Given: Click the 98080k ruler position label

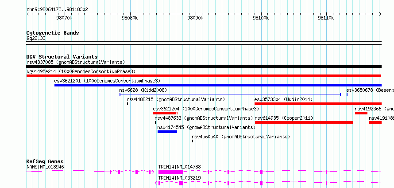Looking at the screenshot, I should pyautogui.click(x=130, y=18).
